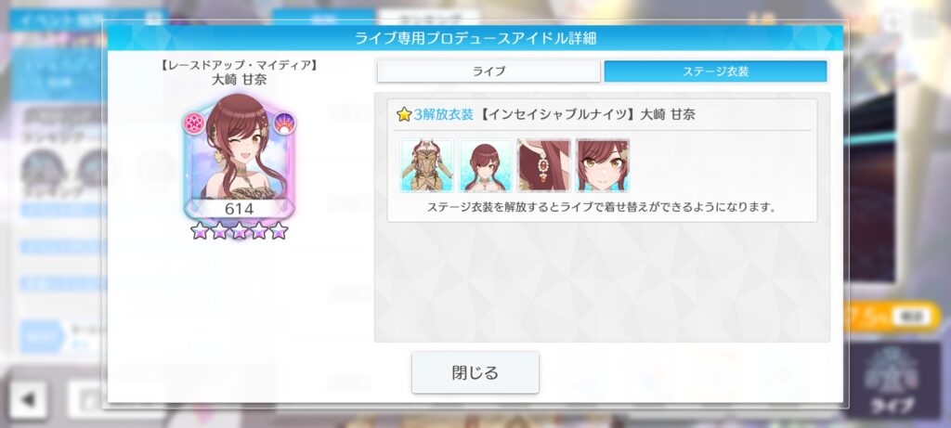The height and width of the screenshot is (428, 951).
Task: Click the gold star unlock icon
Action: tap(404, 114)
